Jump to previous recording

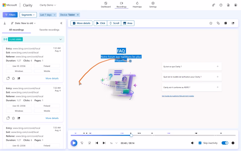pyautogui.click(x=97, y=143)
